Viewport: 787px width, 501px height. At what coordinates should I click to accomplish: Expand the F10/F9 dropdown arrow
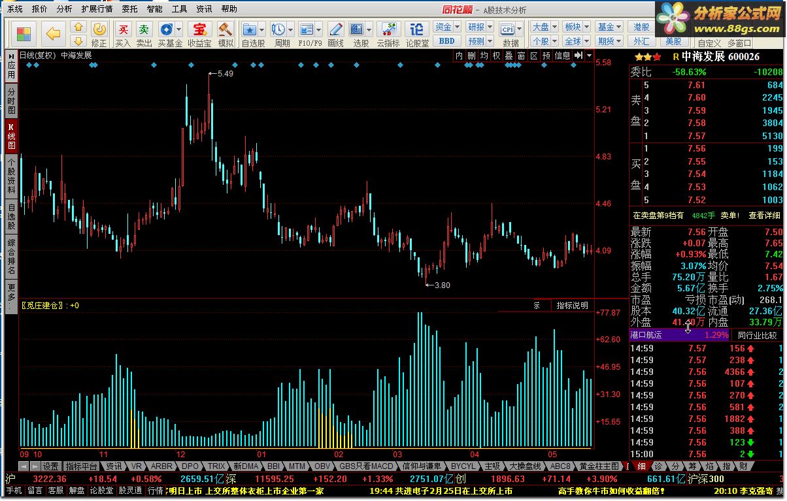pyautogui.click(x=318, y=29)
